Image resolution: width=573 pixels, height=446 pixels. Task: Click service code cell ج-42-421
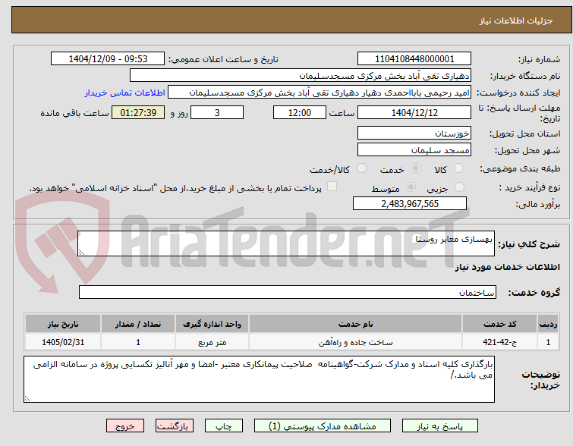(499, 342)
